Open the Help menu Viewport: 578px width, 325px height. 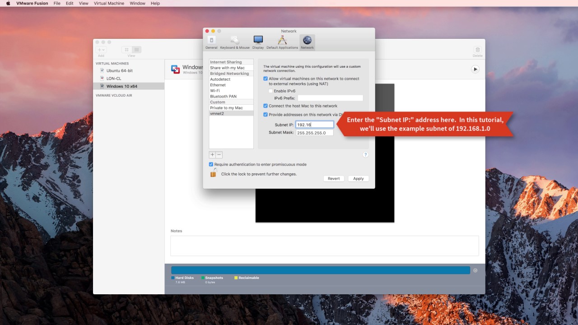coord(155,3)
